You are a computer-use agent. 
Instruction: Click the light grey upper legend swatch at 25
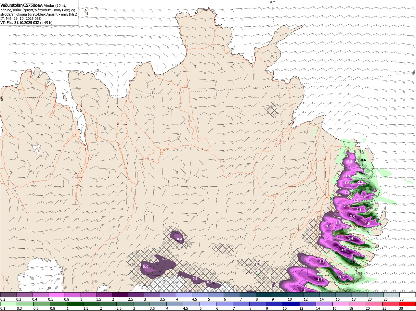pos(392,295)
